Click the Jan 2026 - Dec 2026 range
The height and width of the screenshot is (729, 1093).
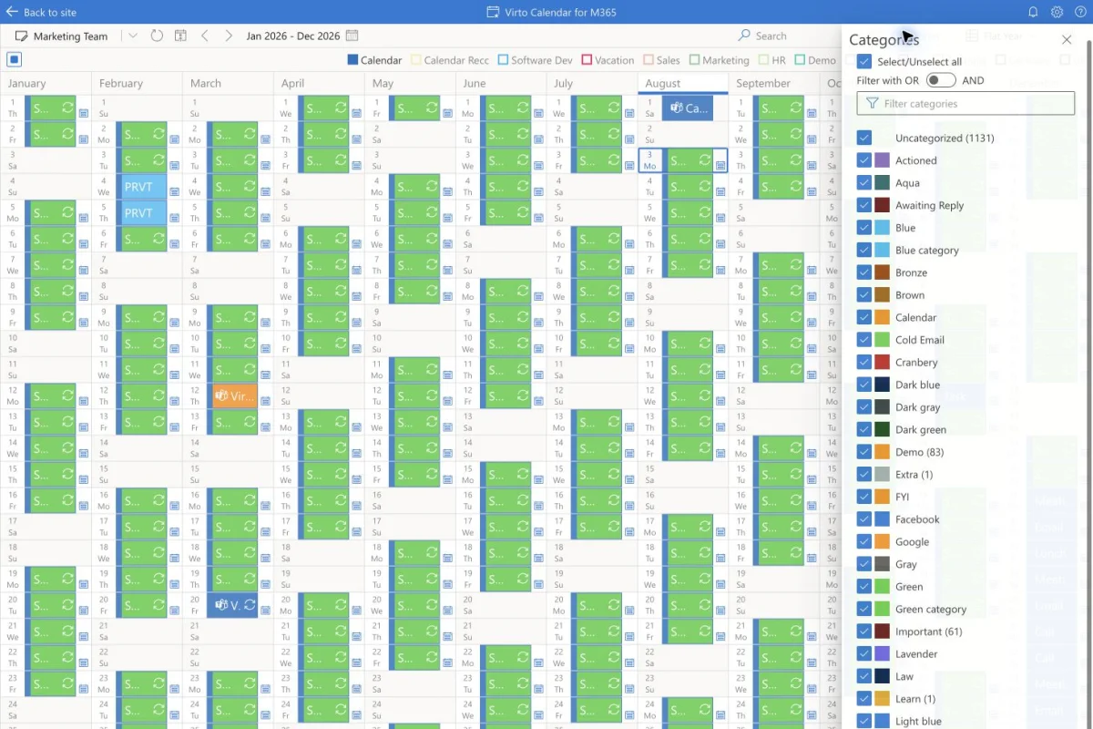coord(293,36)
